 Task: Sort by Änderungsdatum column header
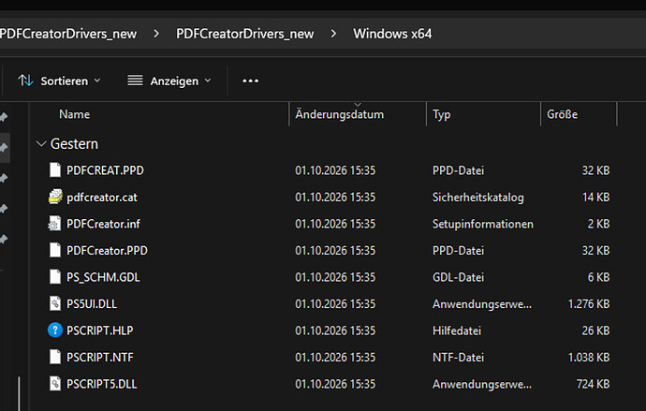tap(340, 114)
